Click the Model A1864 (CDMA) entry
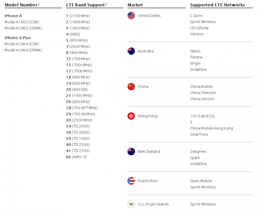 tap(23, 50)
